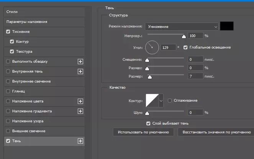
Task: Click the Использовать по умолчанию button
Action: [x=143, y=132]
